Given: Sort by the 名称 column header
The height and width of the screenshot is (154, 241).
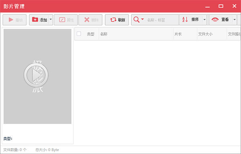Looking at the screenshot, I should [x=136, y=34].
